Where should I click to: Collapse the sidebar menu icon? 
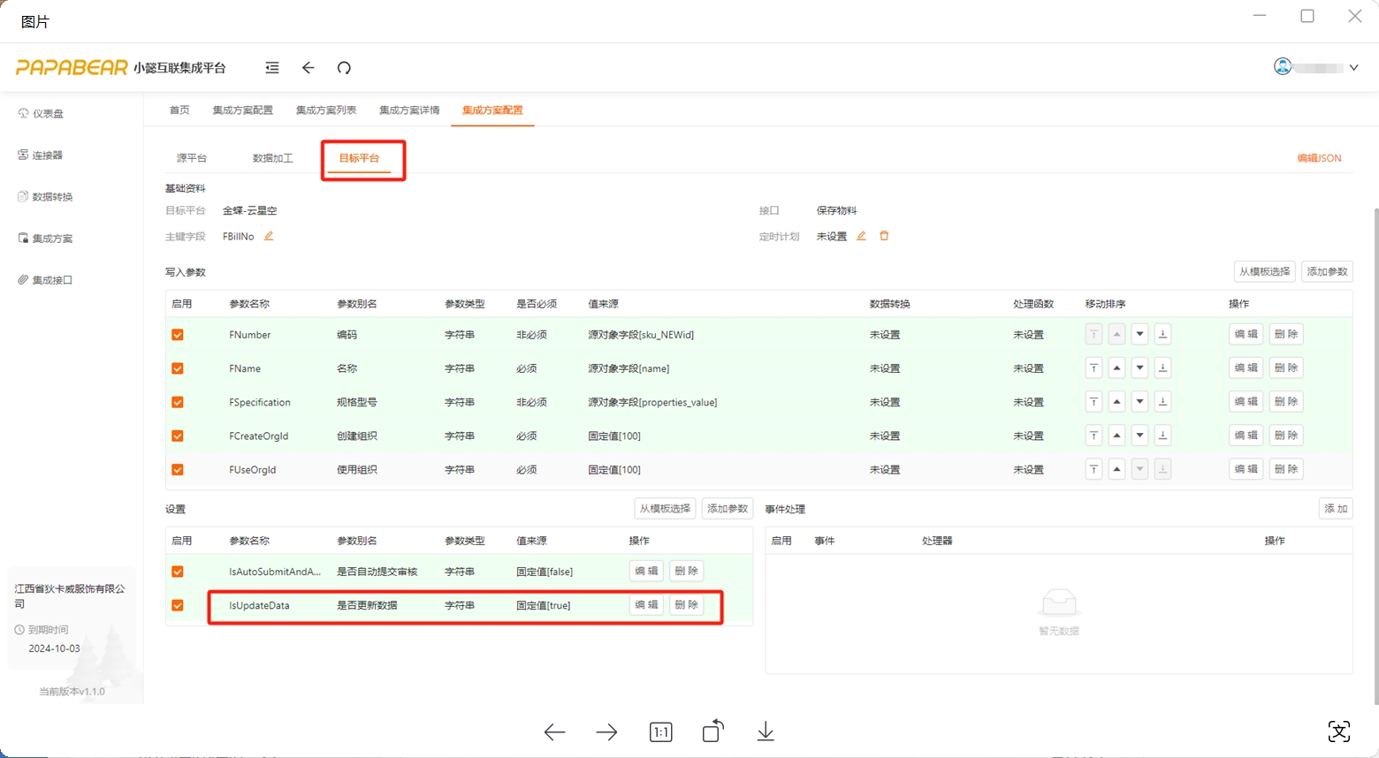click(272, 68)
